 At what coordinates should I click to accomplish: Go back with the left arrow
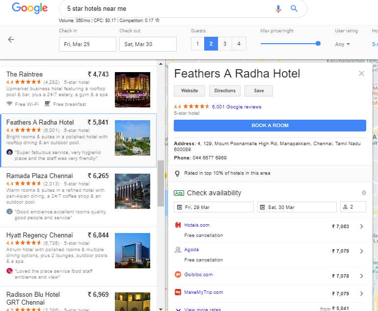11,40
